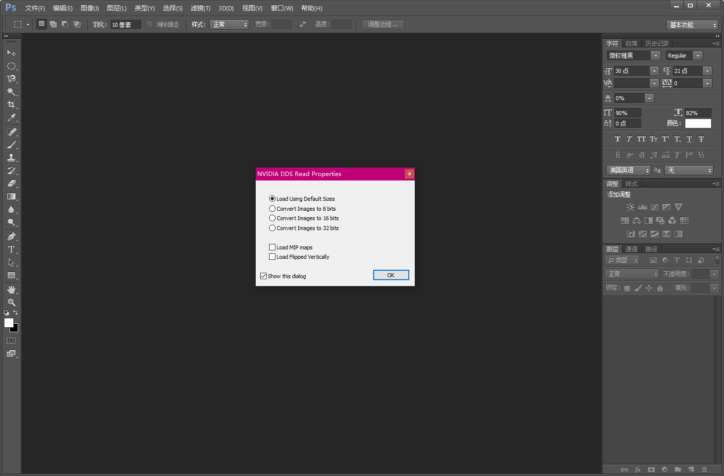This screenshot has height=476, width=724.
Task: Select the Brush tool
Action: click(11, 145)
